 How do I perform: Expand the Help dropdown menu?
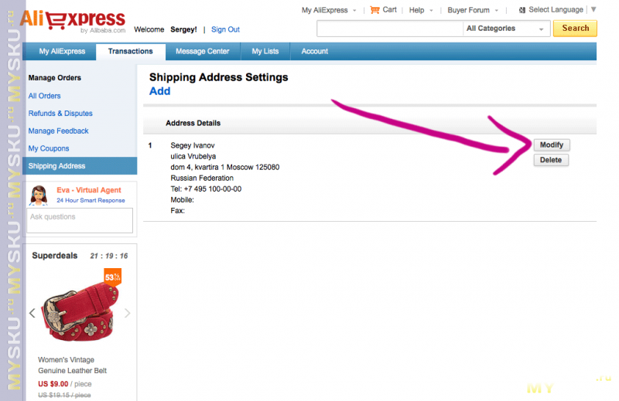pos(421,11)
